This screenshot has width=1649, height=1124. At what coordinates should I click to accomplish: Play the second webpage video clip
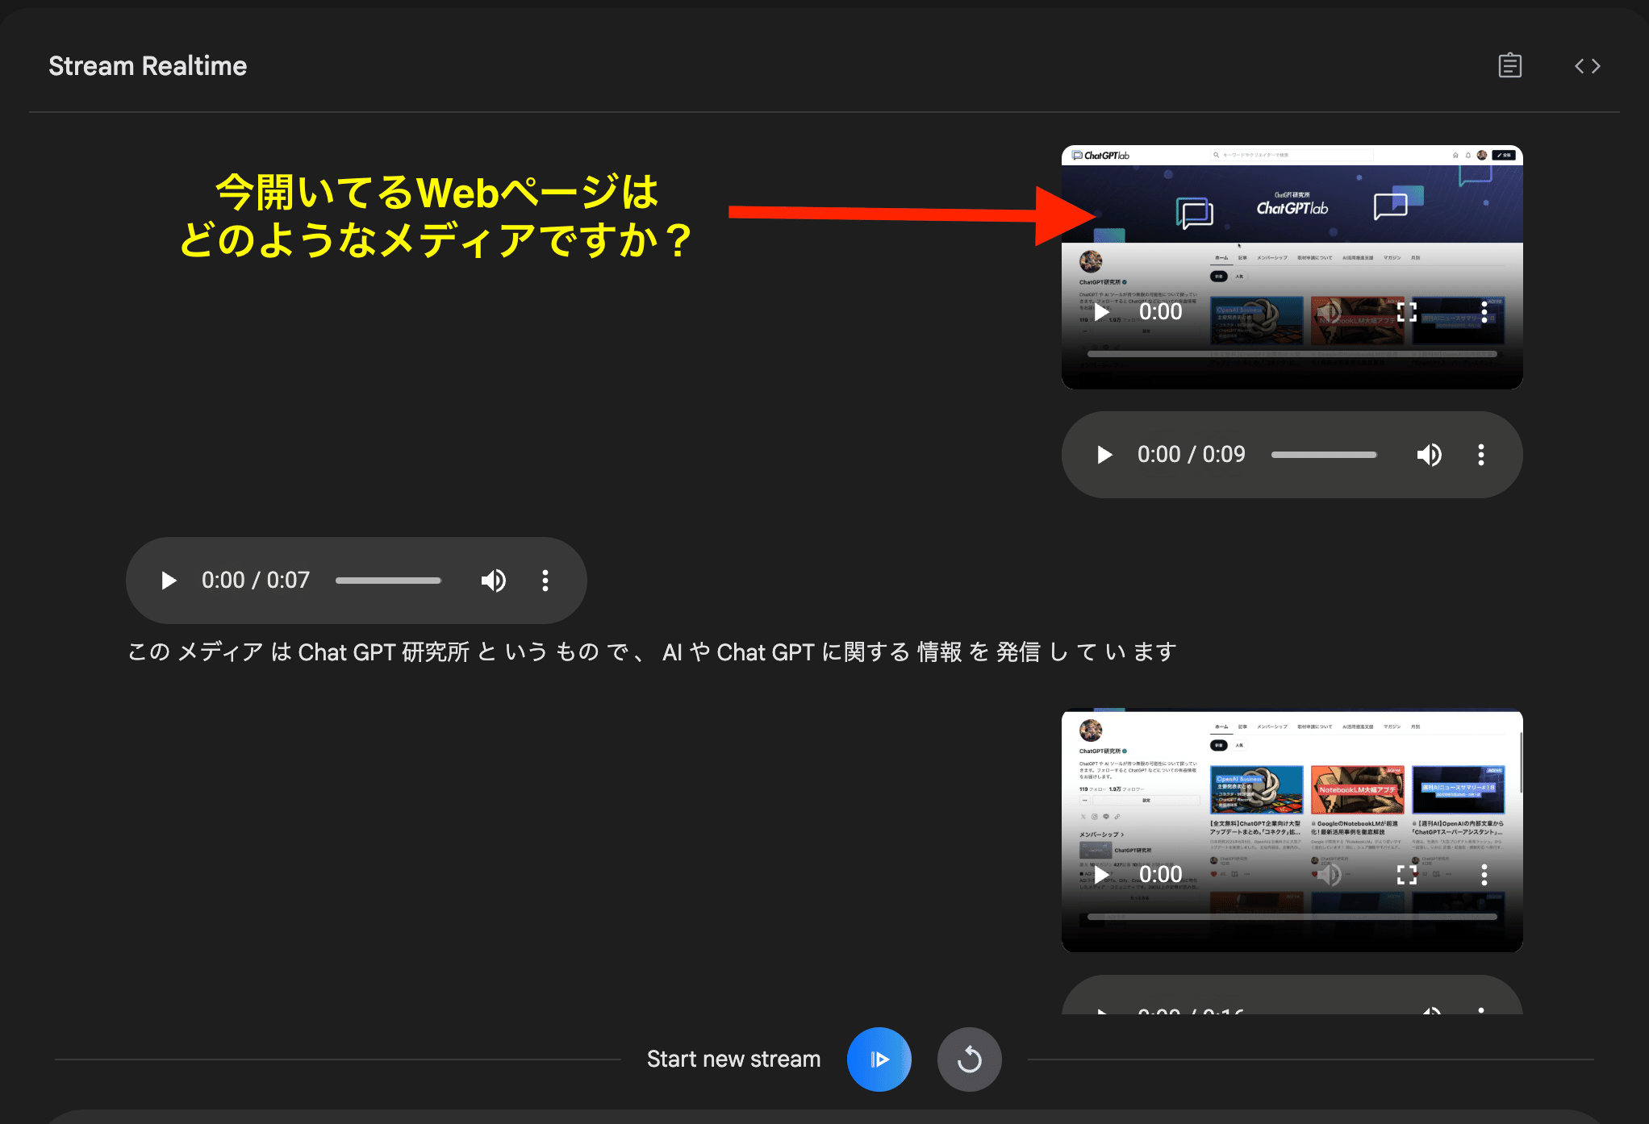1102,875
